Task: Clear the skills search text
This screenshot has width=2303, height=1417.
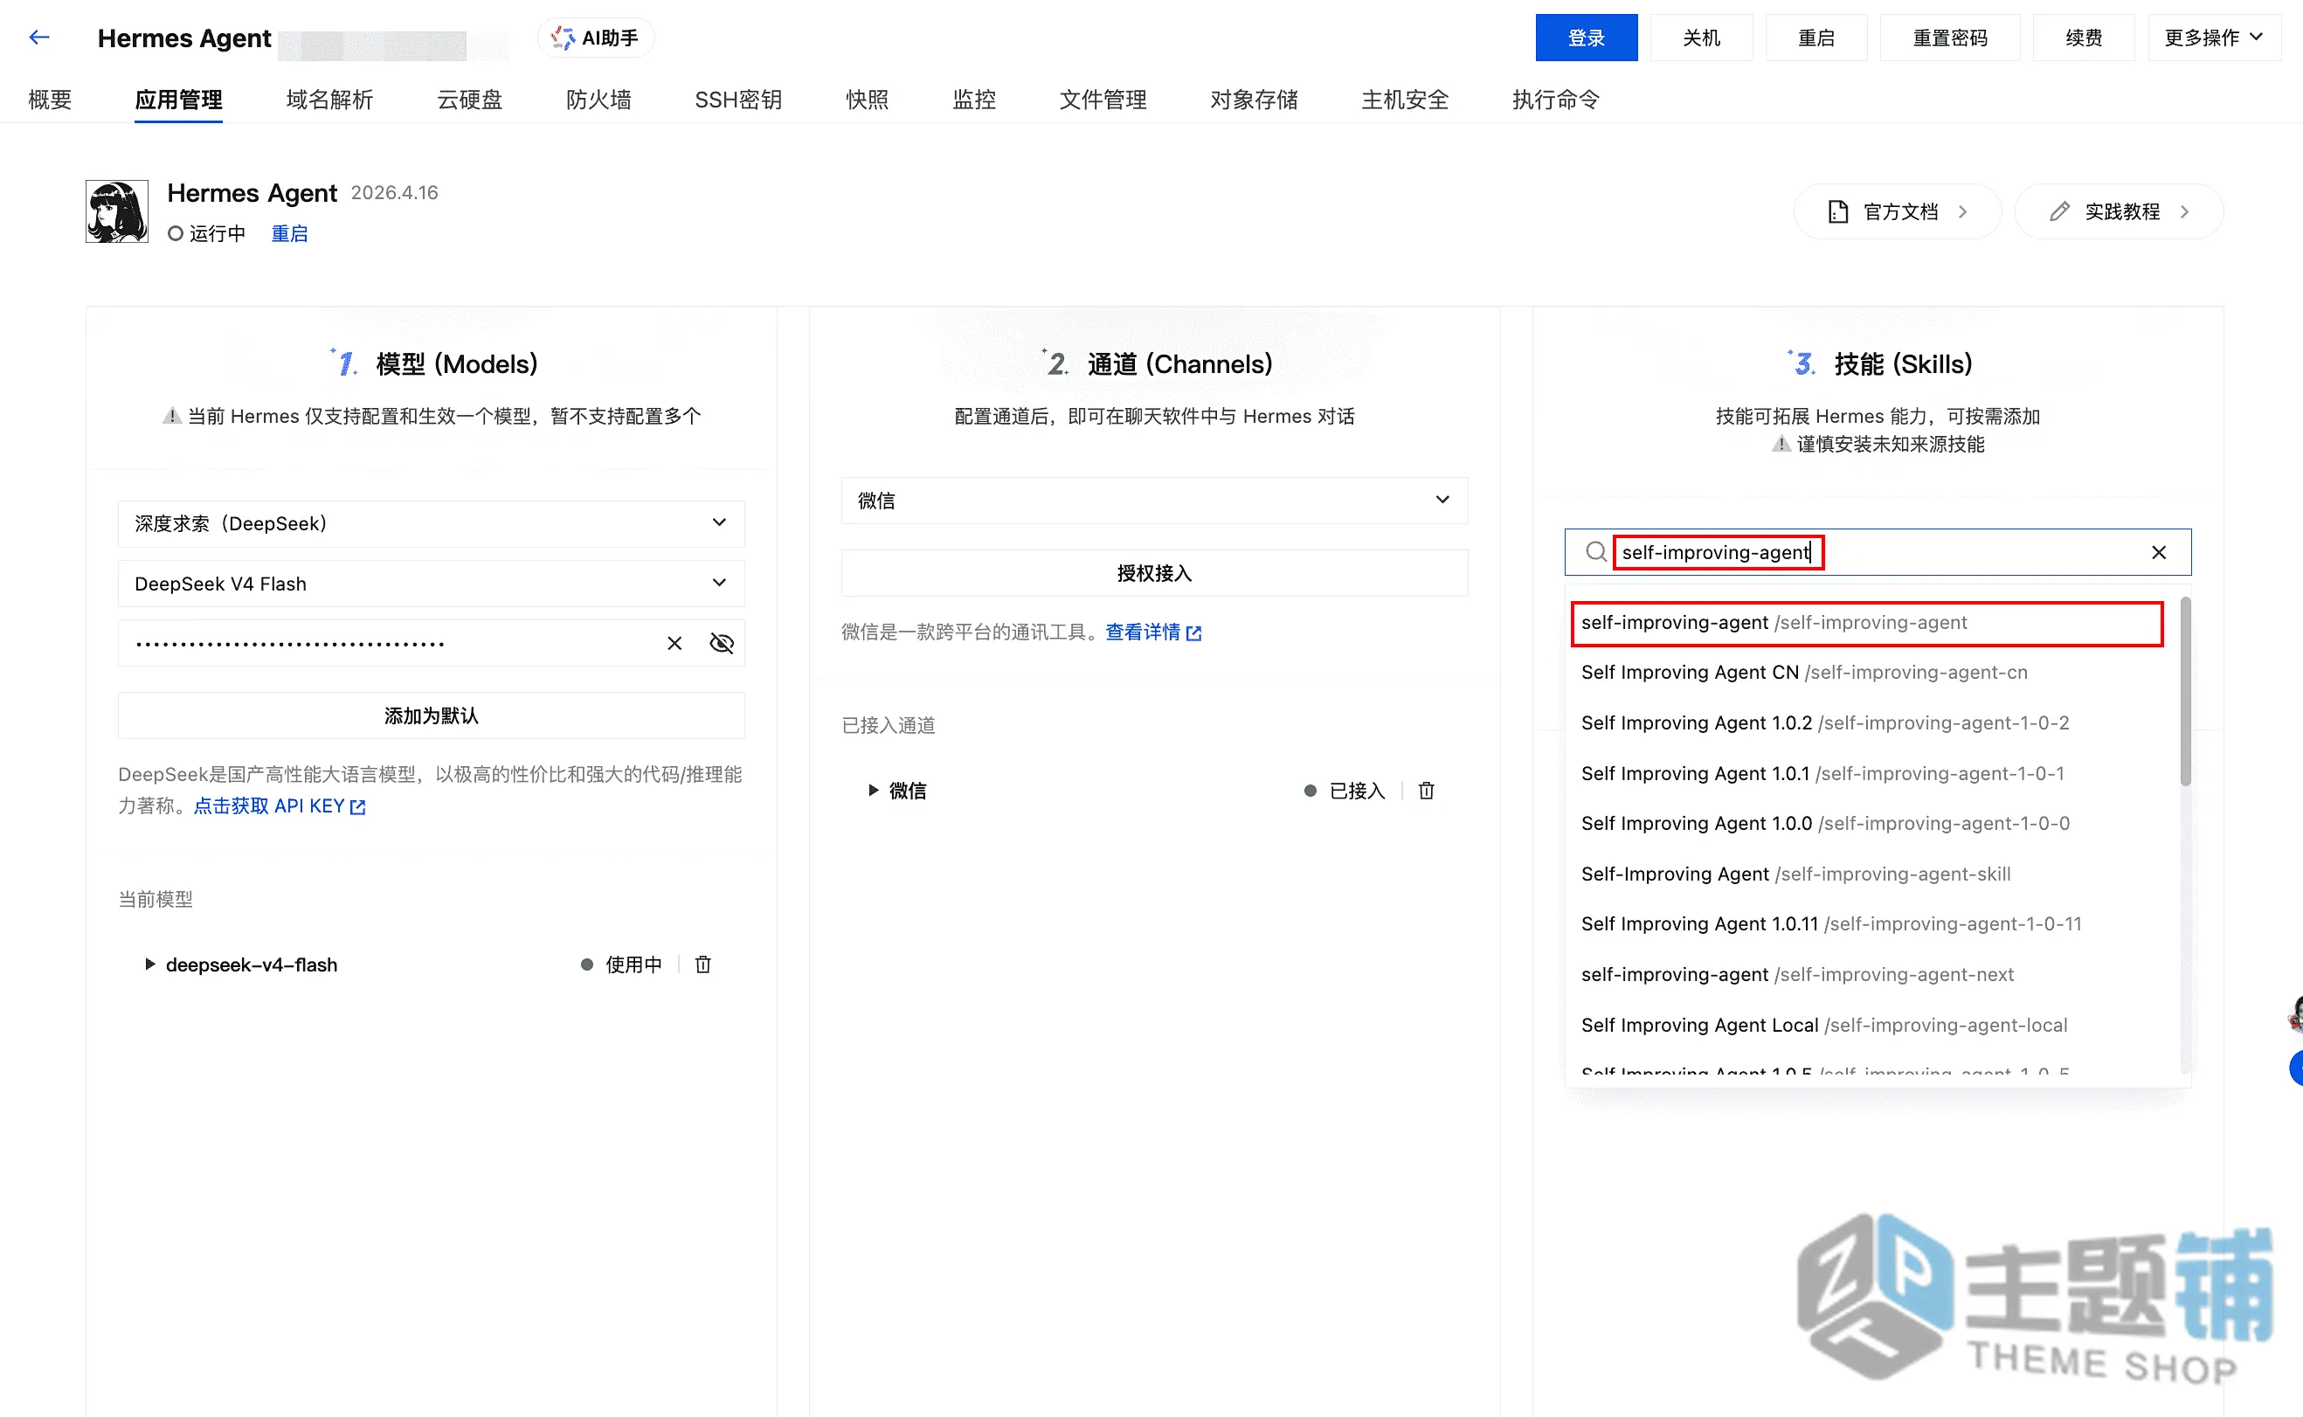Action: (2159, 553)
